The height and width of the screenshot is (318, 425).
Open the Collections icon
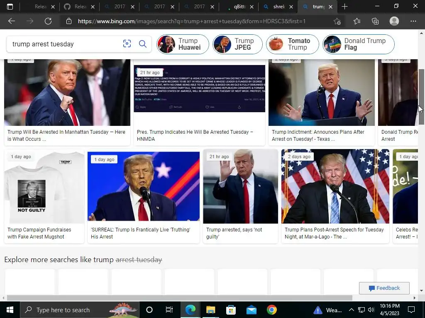[375, 21]
